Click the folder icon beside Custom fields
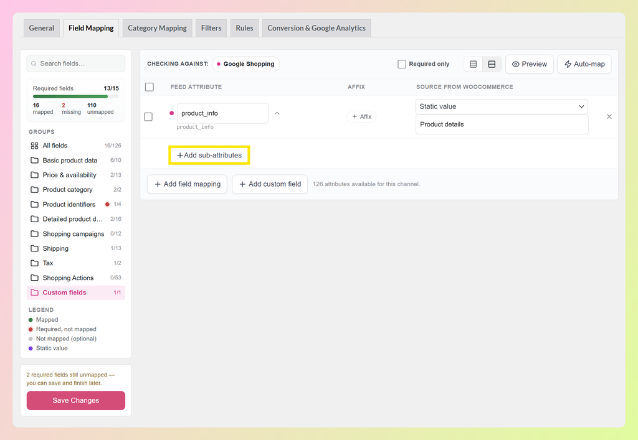This screenshot has height=440, width=638. (35, 293)
